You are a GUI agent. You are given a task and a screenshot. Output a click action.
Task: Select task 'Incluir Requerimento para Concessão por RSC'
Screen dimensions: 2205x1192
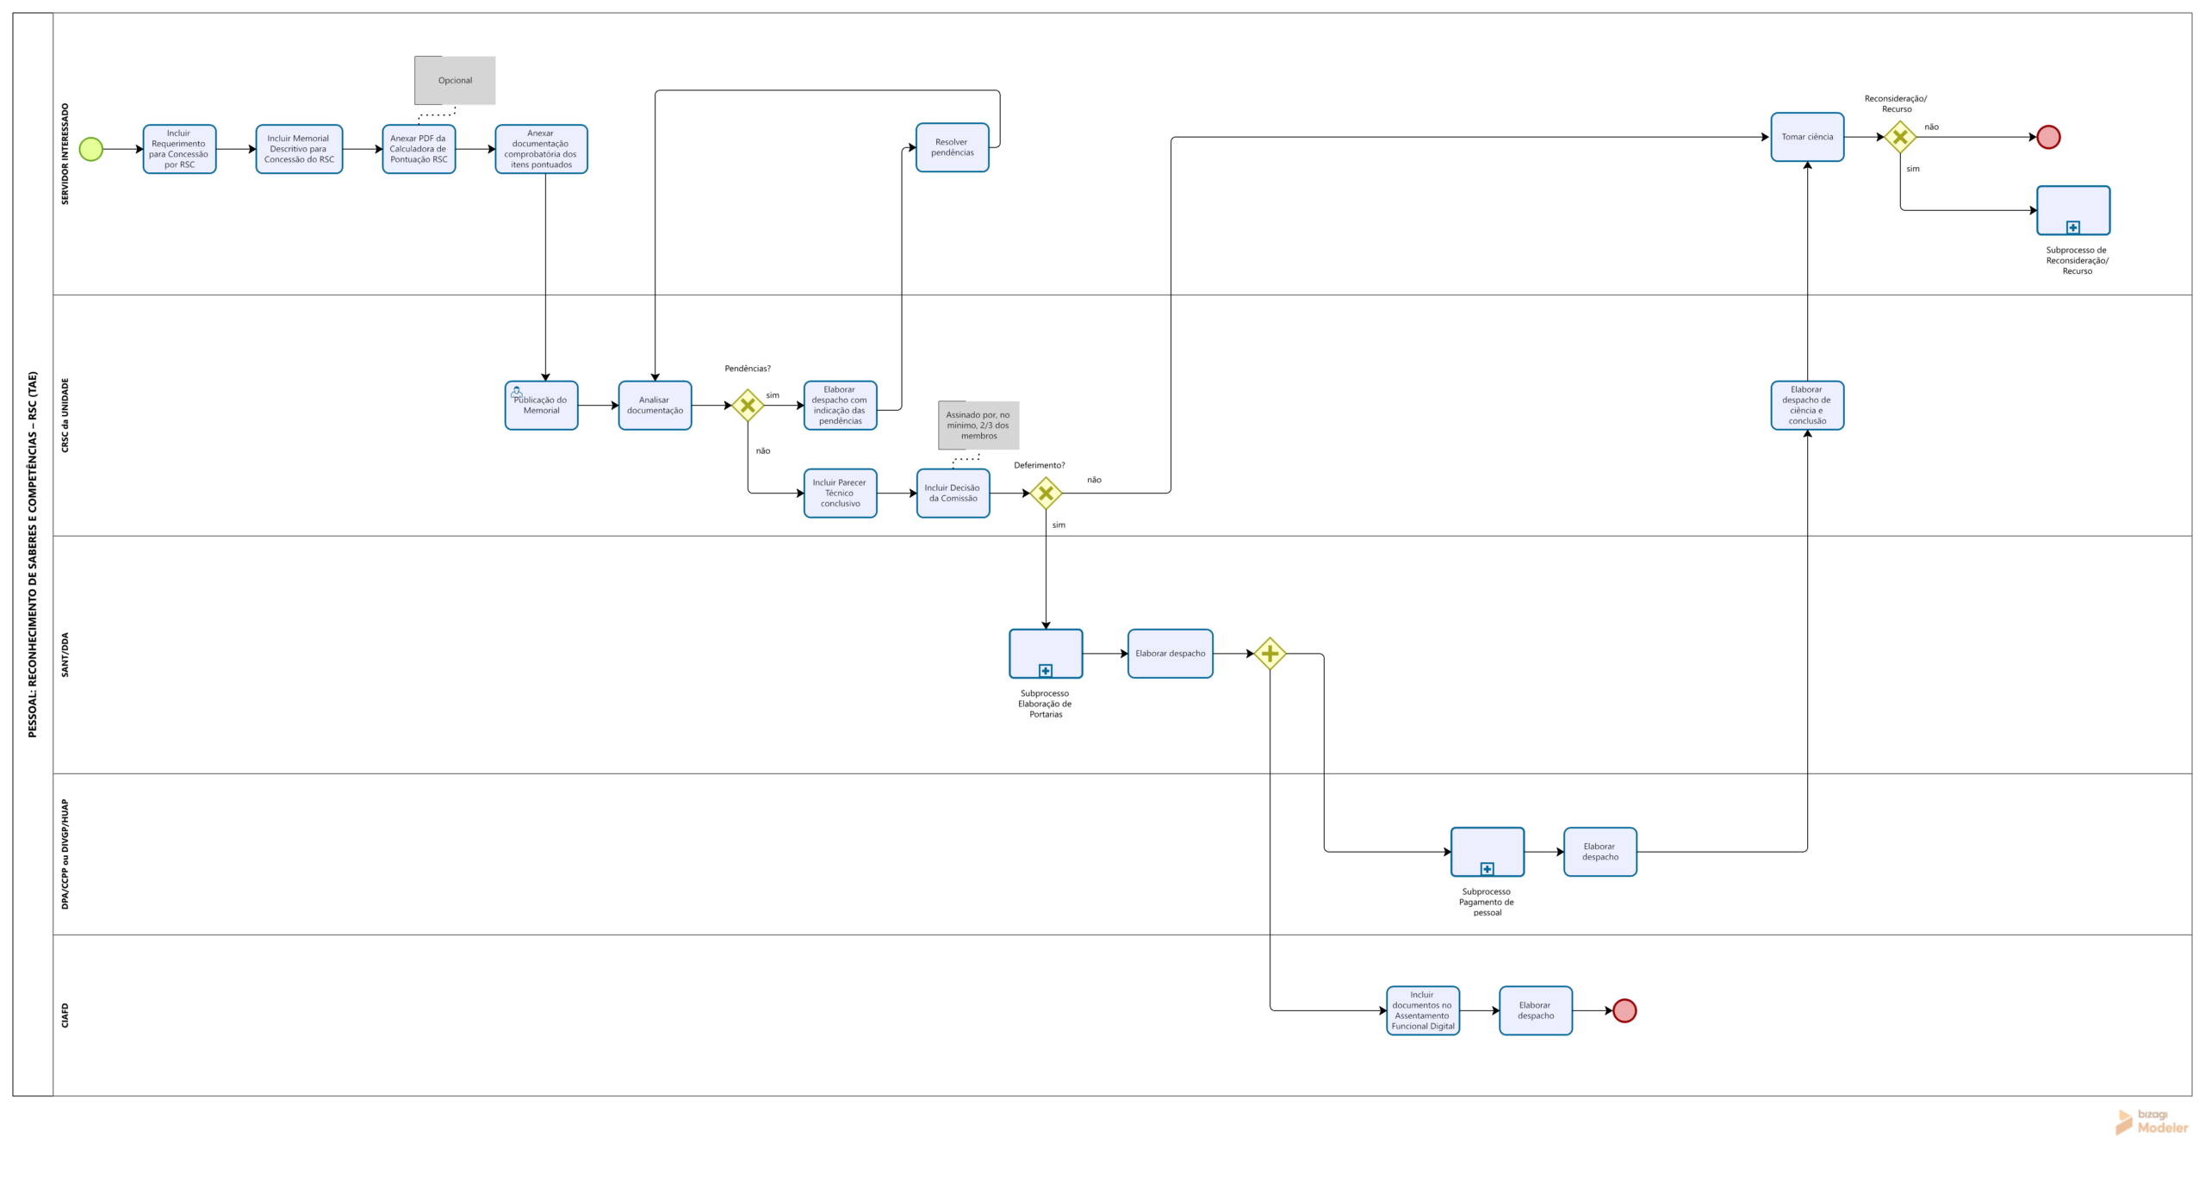[179, 149]
